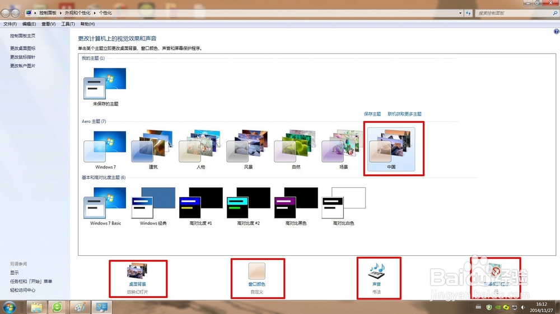Select the 高对比白色 theme
The width and height of the screenshot is (560, 314).
pyautogui.click(x=343, y=206)
